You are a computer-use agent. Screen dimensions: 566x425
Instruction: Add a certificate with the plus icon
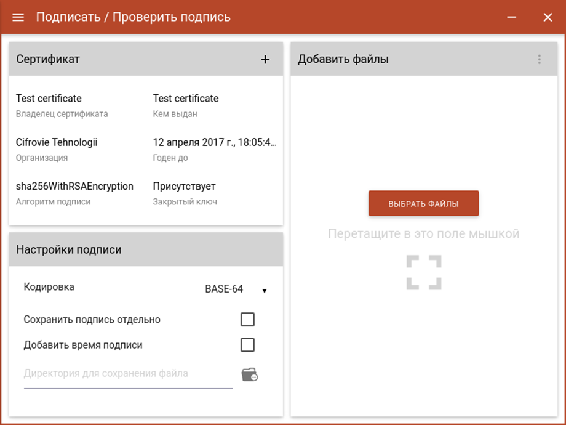(265, 59)
